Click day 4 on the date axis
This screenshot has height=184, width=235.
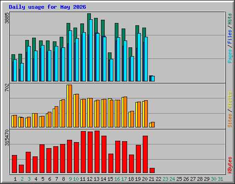click(36, 179)
